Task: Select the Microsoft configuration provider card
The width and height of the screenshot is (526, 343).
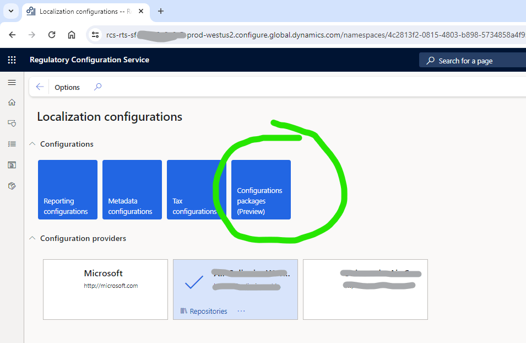Action: (x=105, y=290)
